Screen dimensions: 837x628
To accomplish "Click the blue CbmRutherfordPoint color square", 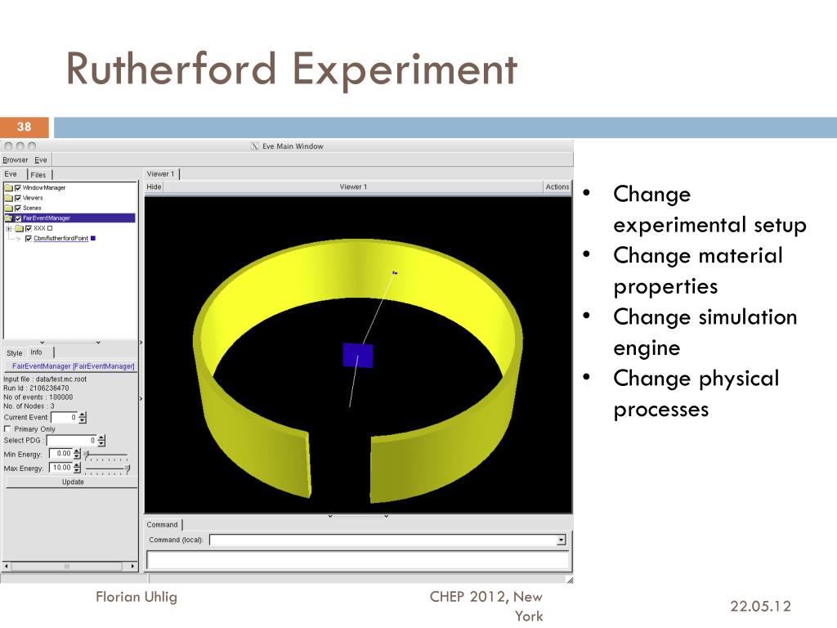I will pos(93,239).
